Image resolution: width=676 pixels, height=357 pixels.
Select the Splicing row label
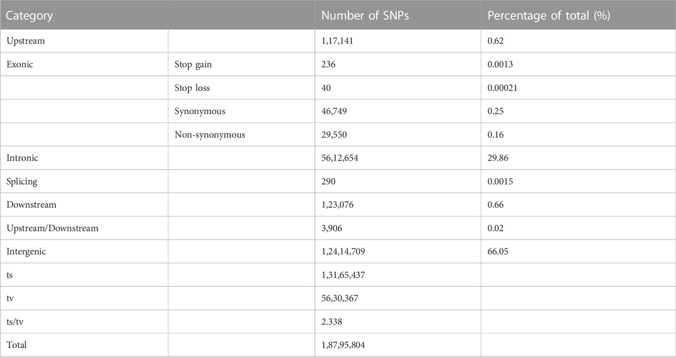click(x=22, y=181)
